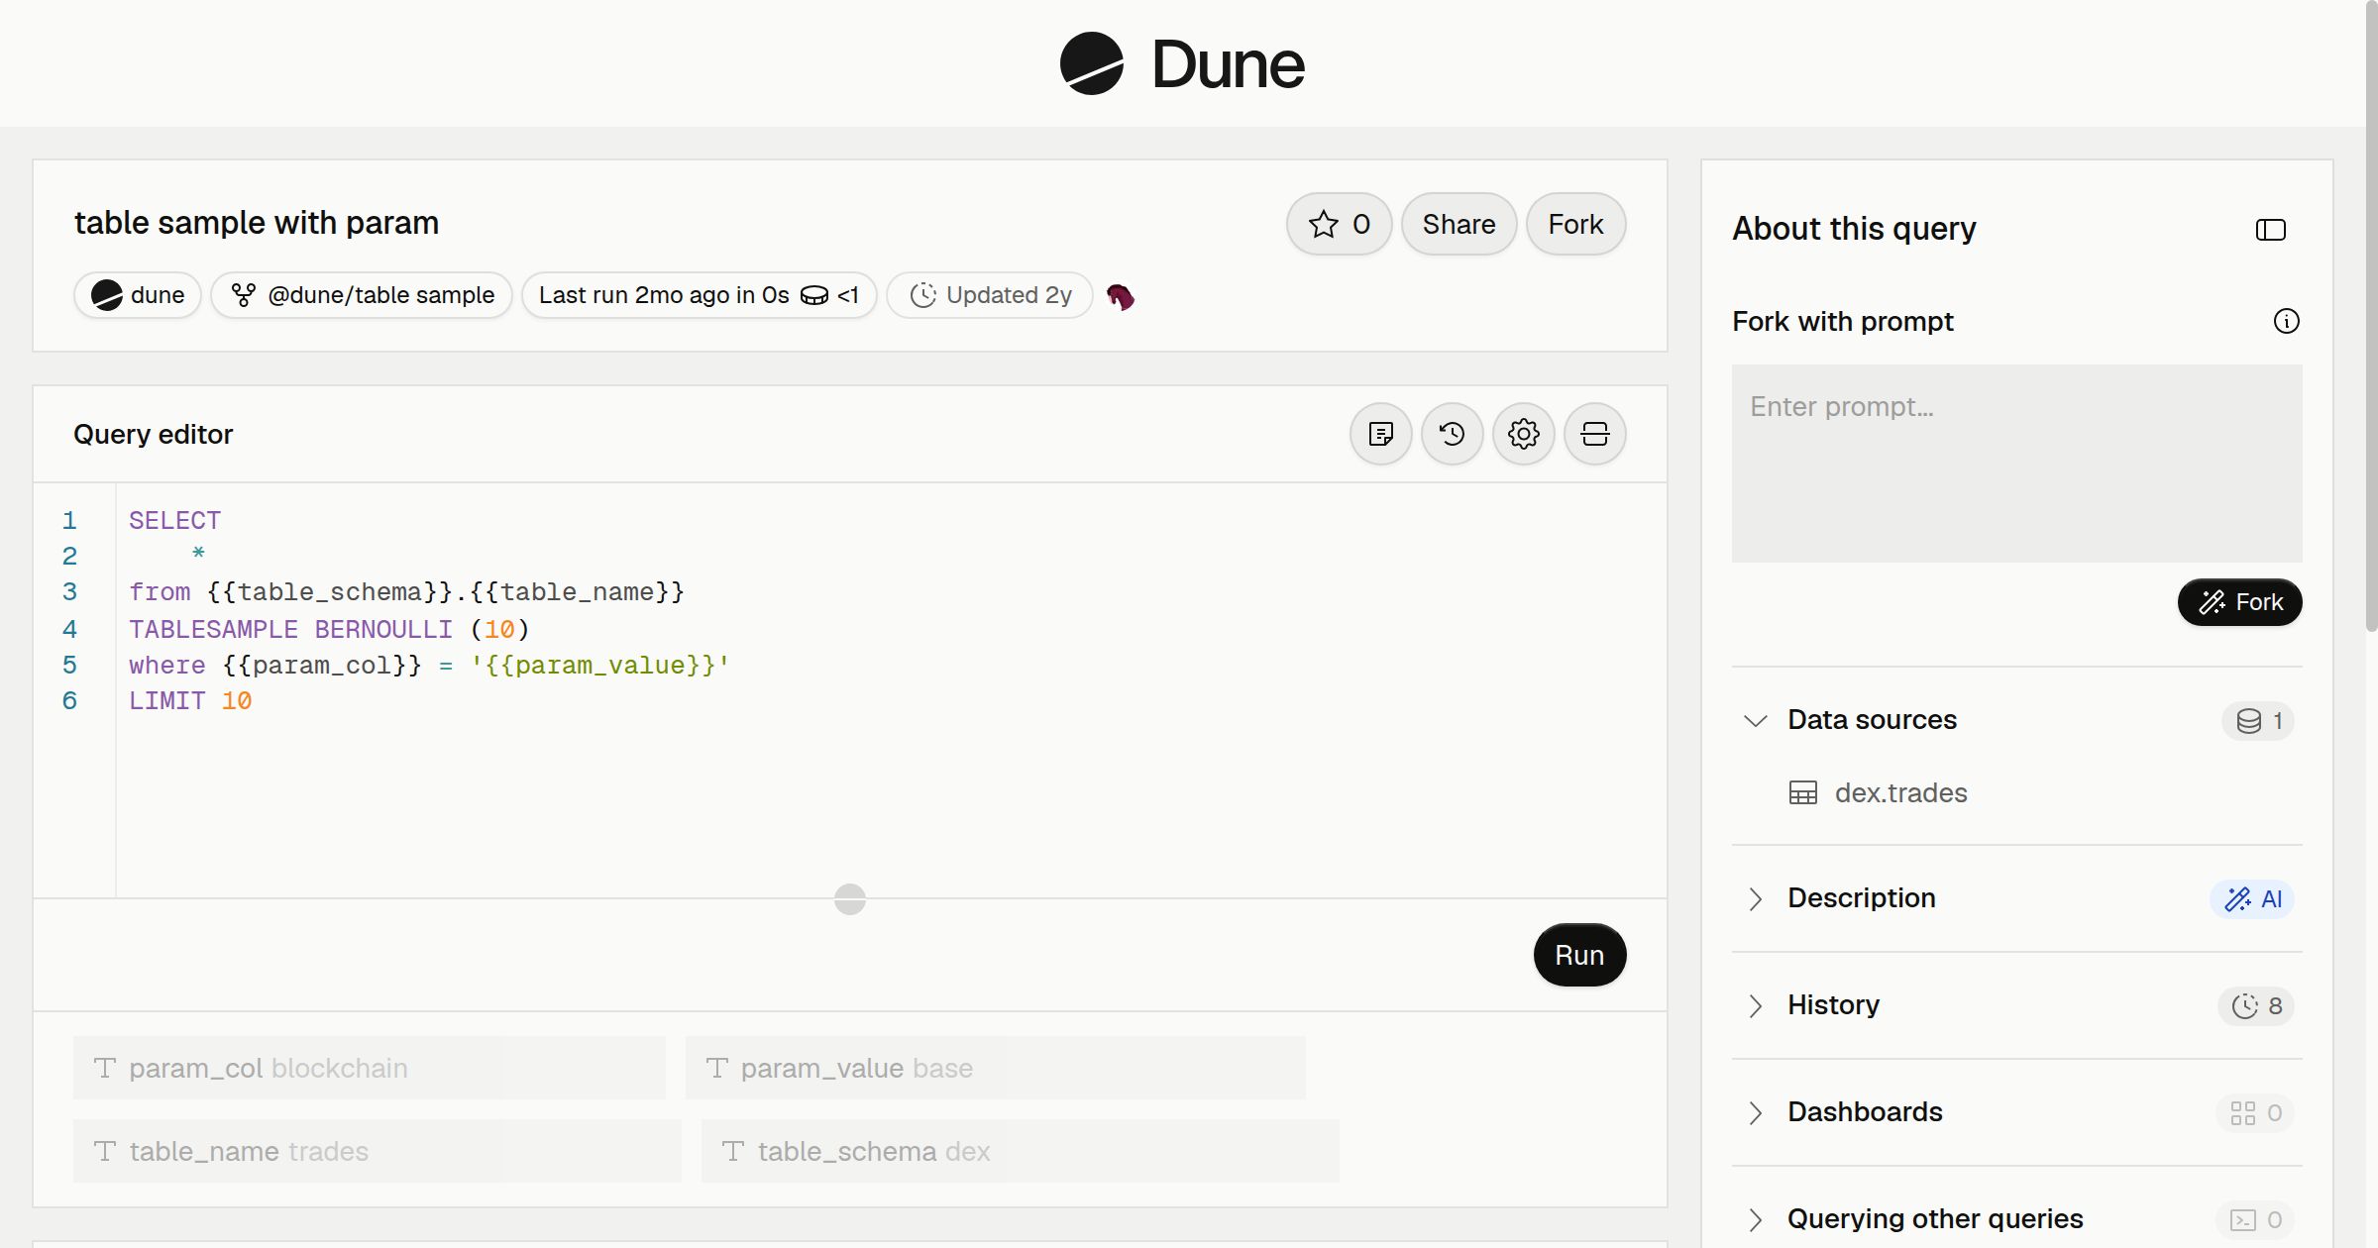Run the query
Screen dimensions: 2378x1248
(x=1579, y=955)
